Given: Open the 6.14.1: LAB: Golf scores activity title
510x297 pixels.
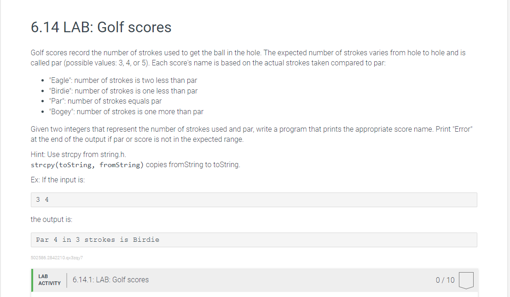Looking at the screenshot, I should tap(110, 280).
